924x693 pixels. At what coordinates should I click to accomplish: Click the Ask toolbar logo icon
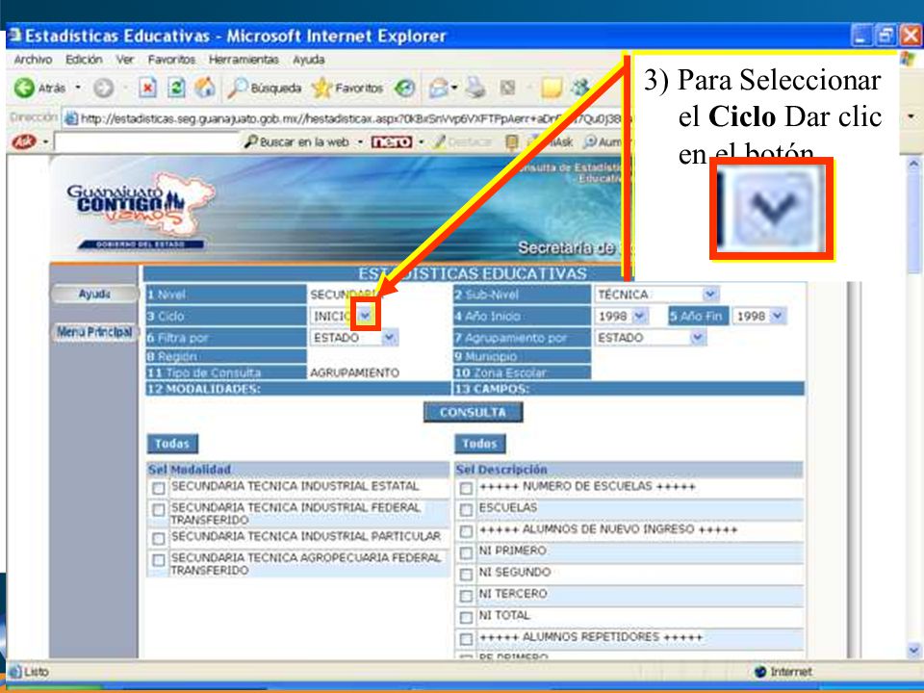click(24, 141)
